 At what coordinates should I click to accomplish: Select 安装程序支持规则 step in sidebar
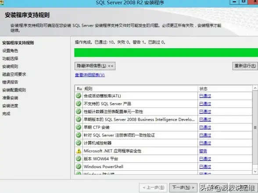(18, 43)
